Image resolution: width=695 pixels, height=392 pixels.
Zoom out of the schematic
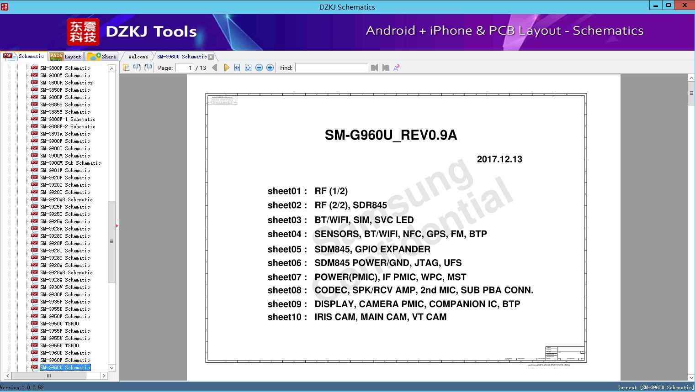(x=259, y=68)
